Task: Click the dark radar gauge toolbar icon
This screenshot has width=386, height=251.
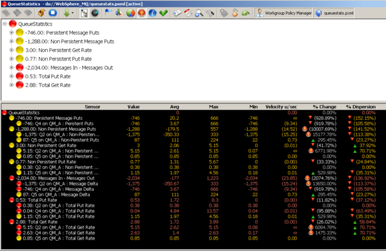Action: 95,13
